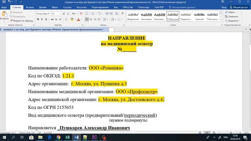Apply the Строгий style
The width and height of the screenshot is (251, 141).
click(199, 16)
